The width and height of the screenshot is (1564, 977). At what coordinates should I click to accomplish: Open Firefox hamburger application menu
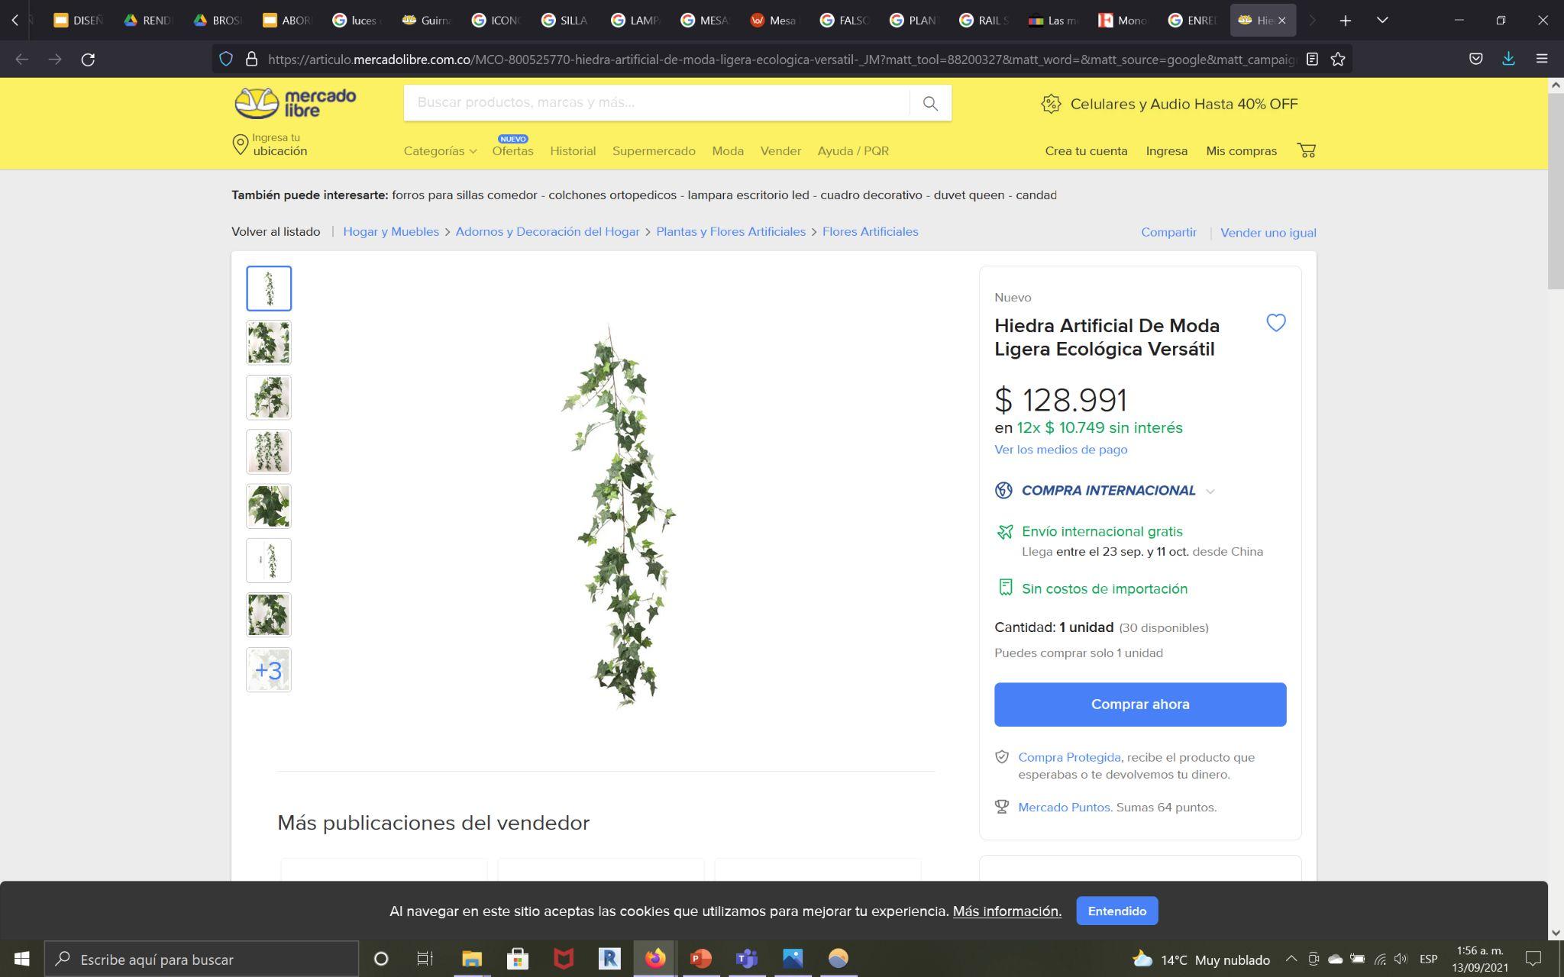1541,59
